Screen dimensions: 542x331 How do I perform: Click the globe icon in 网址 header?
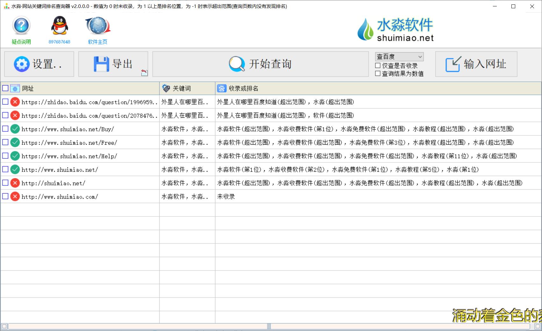15,88
